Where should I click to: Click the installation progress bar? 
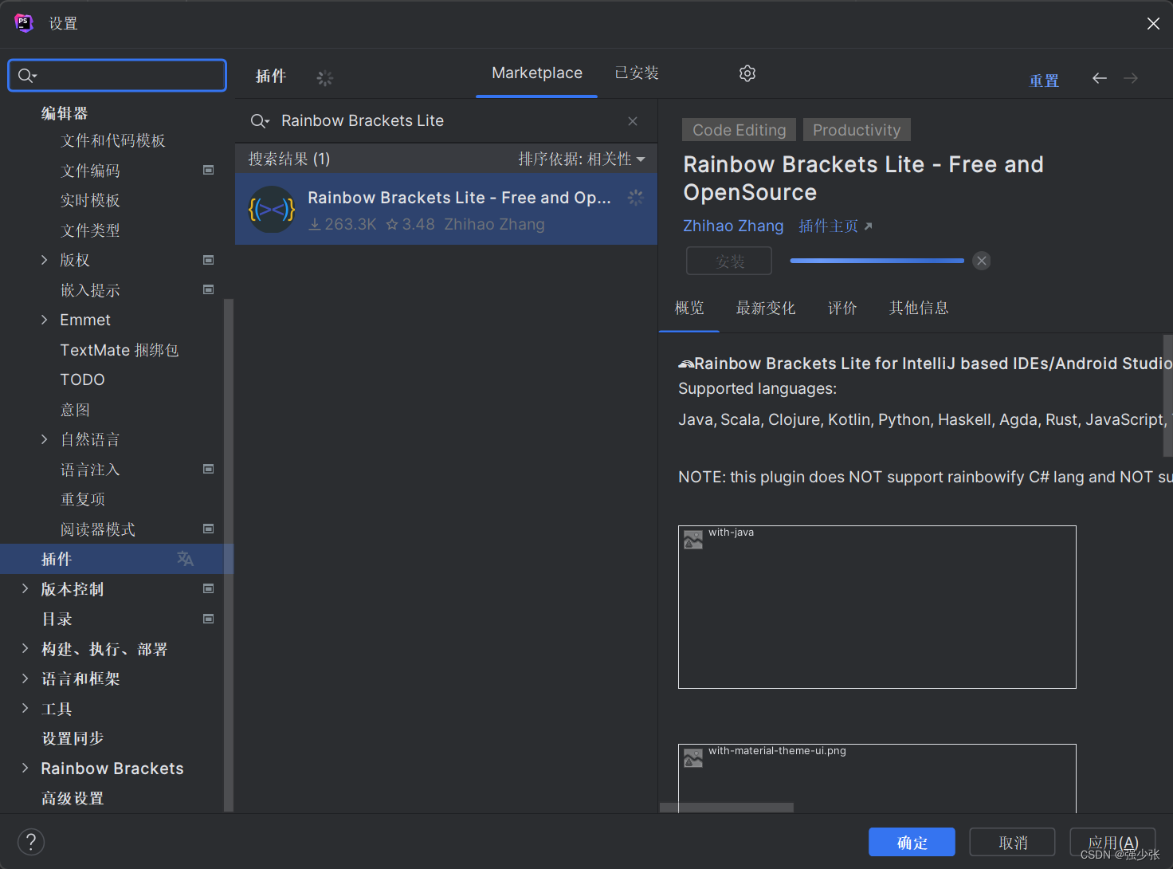click(x=877, y=261)
